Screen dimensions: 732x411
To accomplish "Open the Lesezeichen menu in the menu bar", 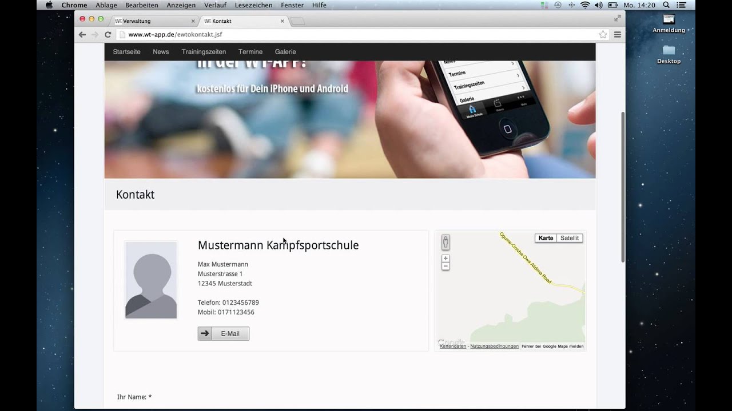I will [253, 5].
